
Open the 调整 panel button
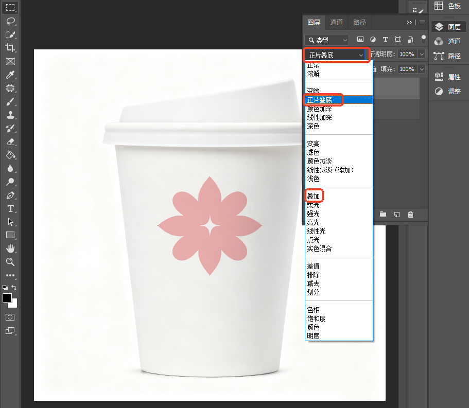[x=448, y=91]
